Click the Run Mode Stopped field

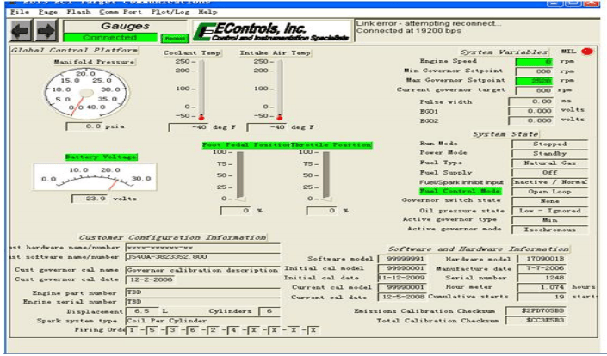[549, 144]
